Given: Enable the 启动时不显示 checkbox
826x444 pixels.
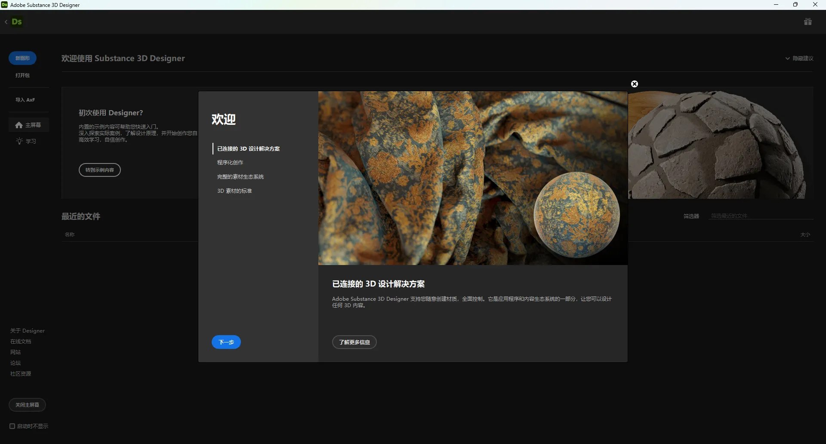Looking at the screenshot, I should coord(12,426).
